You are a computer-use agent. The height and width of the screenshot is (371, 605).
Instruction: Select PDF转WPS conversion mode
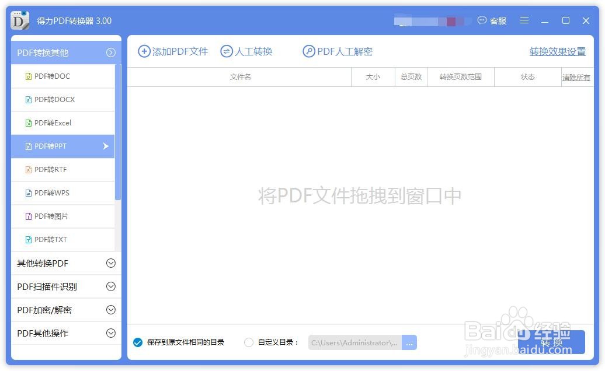click(x=63, y=193)
